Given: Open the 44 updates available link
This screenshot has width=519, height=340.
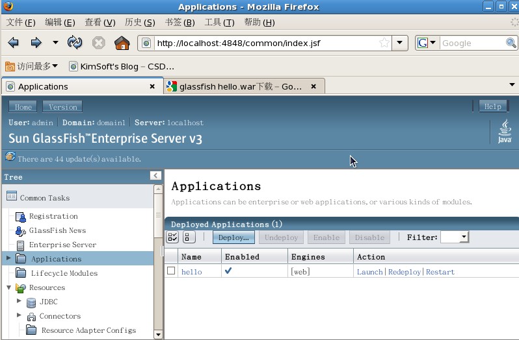Looking at the screenshot, I should (x=79, y=159).
